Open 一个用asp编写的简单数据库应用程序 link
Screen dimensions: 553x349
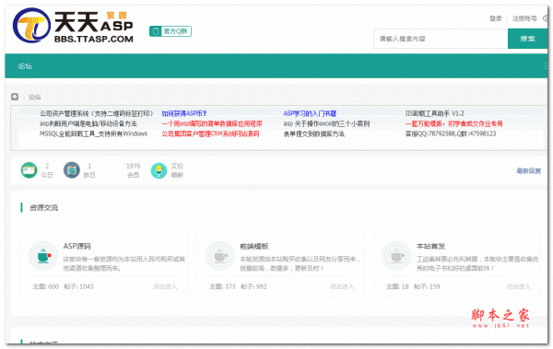pos(212,123)
